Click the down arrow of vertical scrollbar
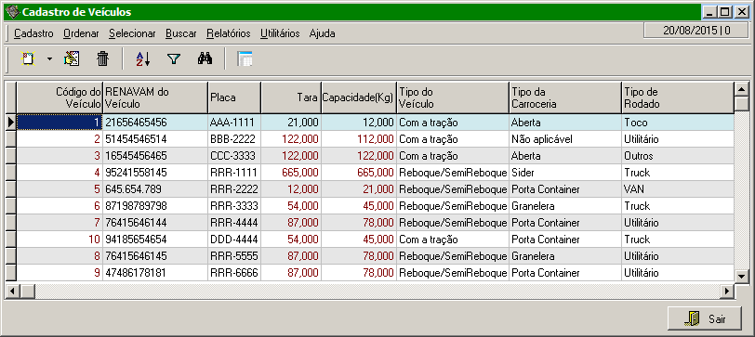 point(740,277)
